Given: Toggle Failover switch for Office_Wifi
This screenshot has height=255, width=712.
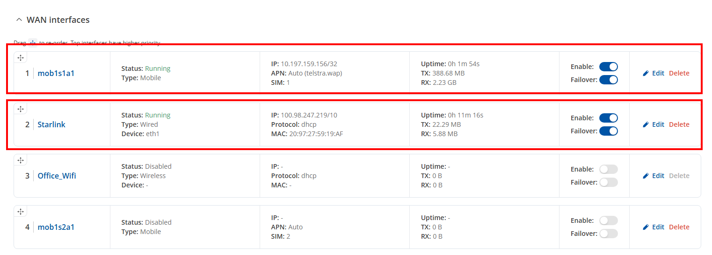Looking at the screenshot, I should [x=608, y=182].
